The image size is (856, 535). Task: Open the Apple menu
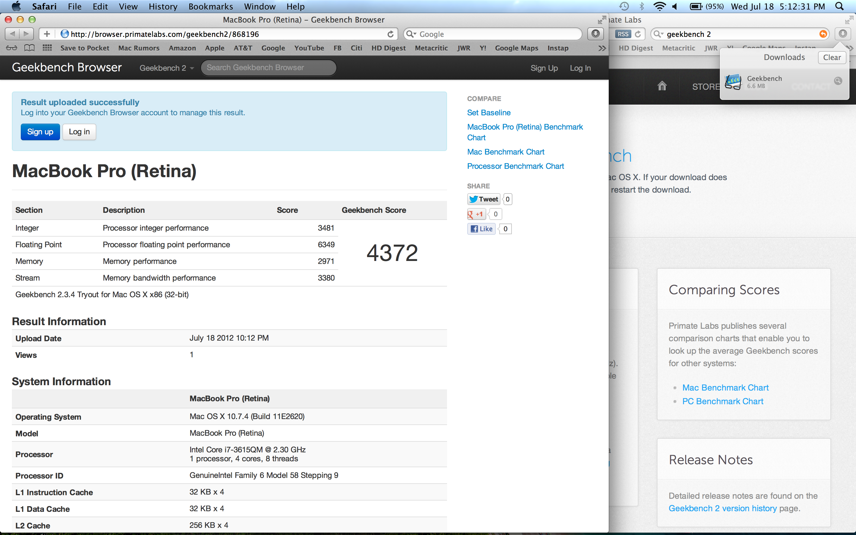point(16,6)
